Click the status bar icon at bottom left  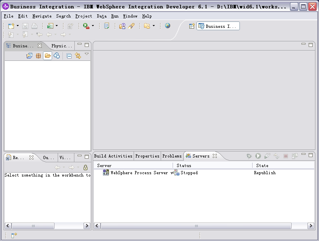coord(14,235)
